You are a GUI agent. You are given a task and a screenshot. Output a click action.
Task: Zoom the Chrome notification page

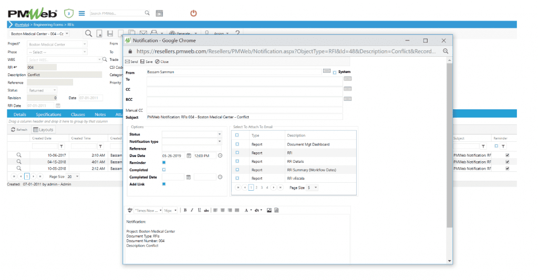tap(446, 51)
